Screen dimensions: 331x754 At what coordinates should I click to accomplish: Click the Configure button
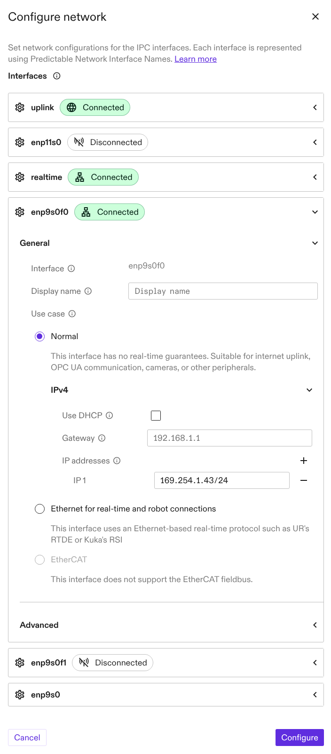[299, 738]
